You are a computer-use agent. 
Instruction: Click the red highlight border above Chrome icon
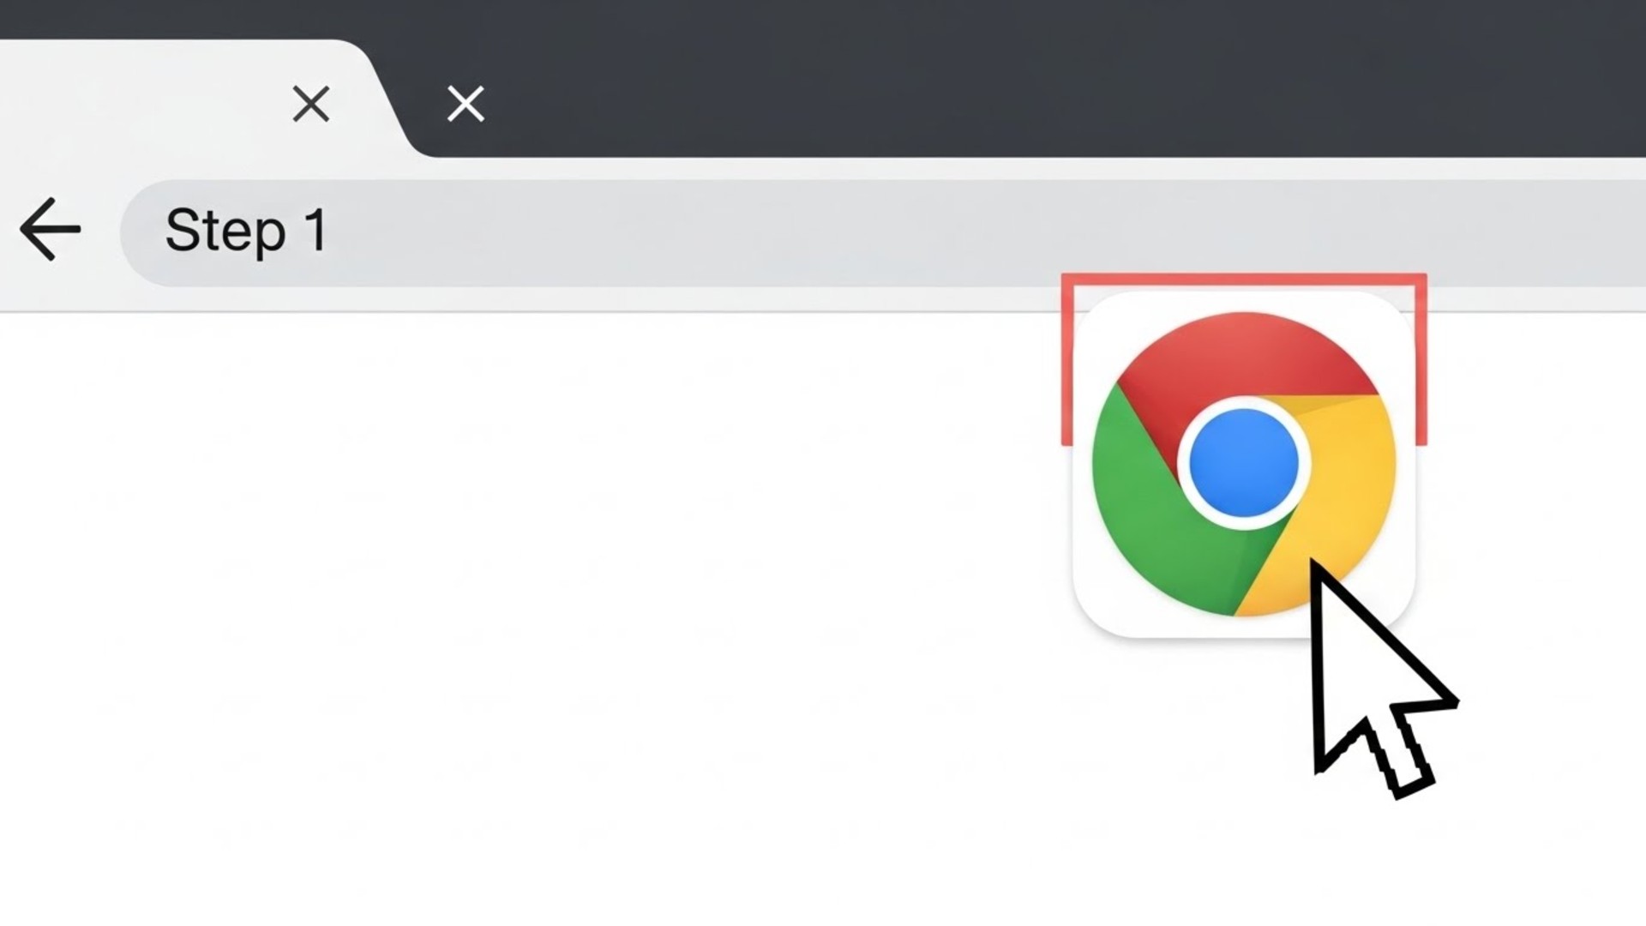click(x=1244, y=280)
